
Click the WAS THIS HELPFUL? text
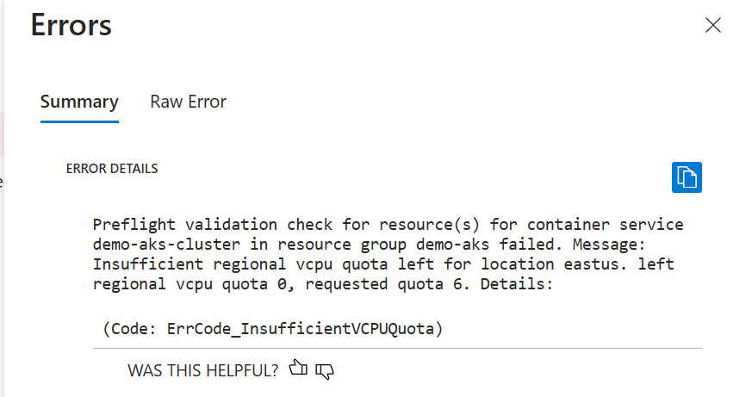(203, 370)
